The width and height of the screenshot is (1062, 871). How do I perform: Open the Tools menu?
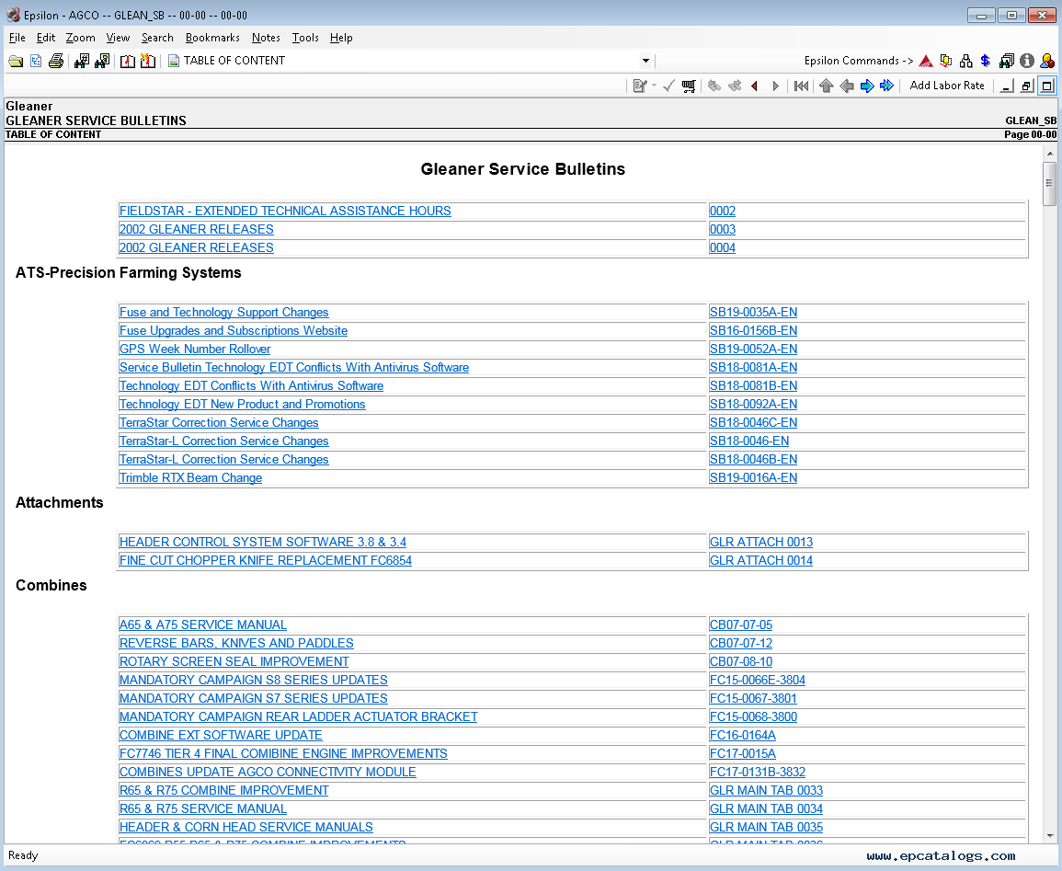tap(305, 38)
